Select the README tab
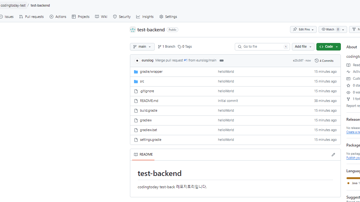This screenshot has height=202, width=360. pos(143,155)
